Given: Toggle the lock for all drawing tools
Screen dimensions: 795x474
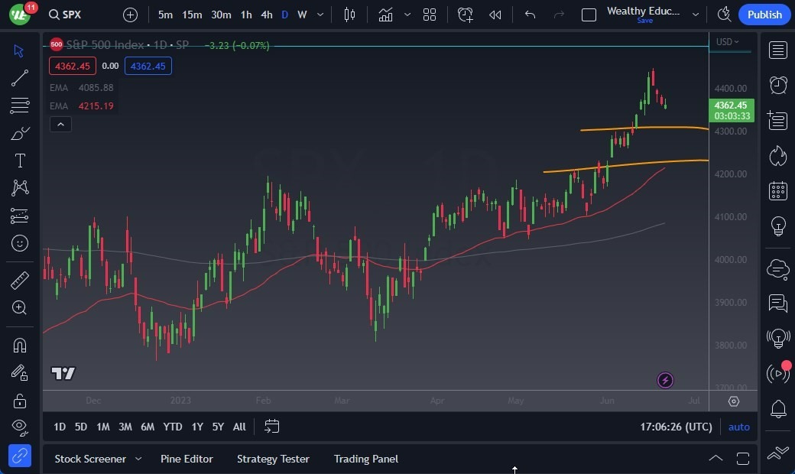Looking at the screenshot, I should [x=20, y=400].
